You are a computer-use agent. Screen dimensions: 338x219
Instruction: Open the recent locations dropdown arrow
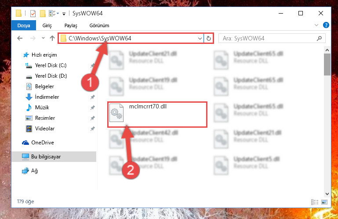[x=43, y=38]
